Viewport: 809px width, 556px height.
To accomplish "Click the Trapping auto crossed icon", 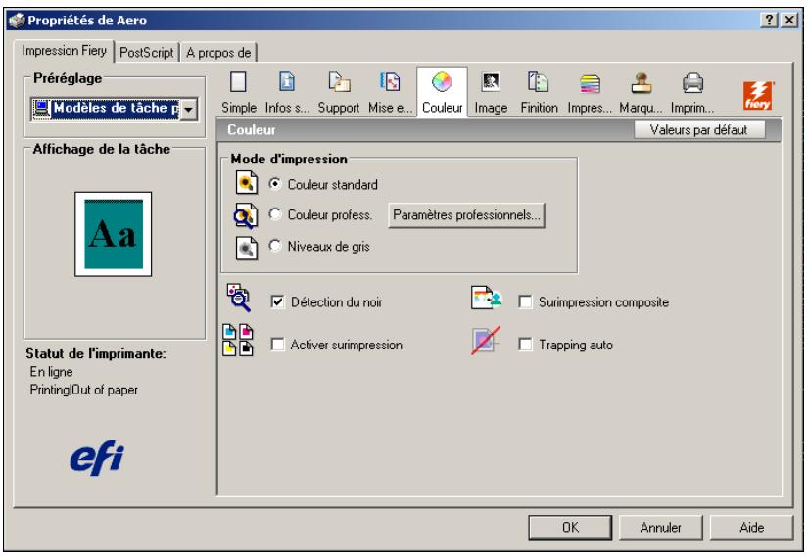I will pos(486,341).
